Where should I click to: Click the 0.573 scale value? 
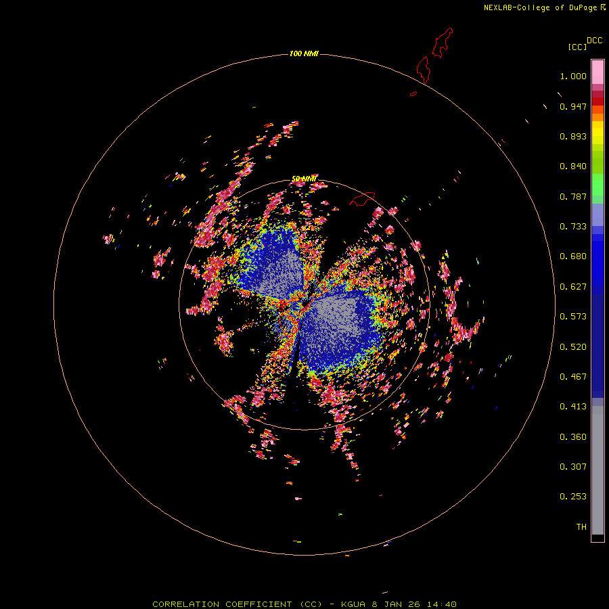(x=573, y=317)
